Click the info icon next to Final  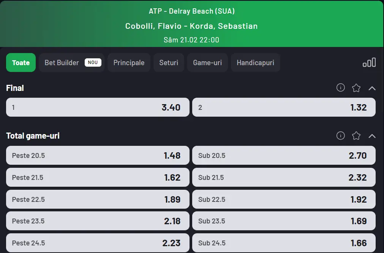(x=340, y=87)
